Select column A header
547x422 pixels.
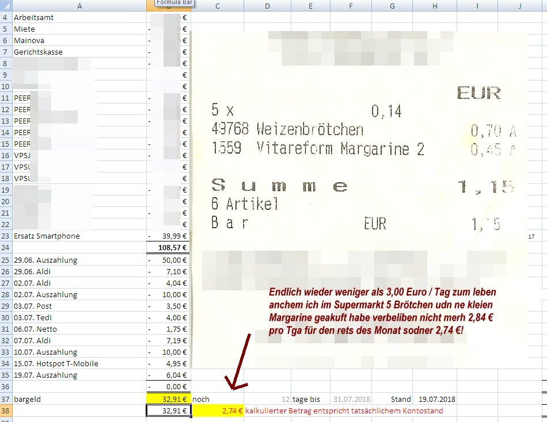(x=79, y=6)
